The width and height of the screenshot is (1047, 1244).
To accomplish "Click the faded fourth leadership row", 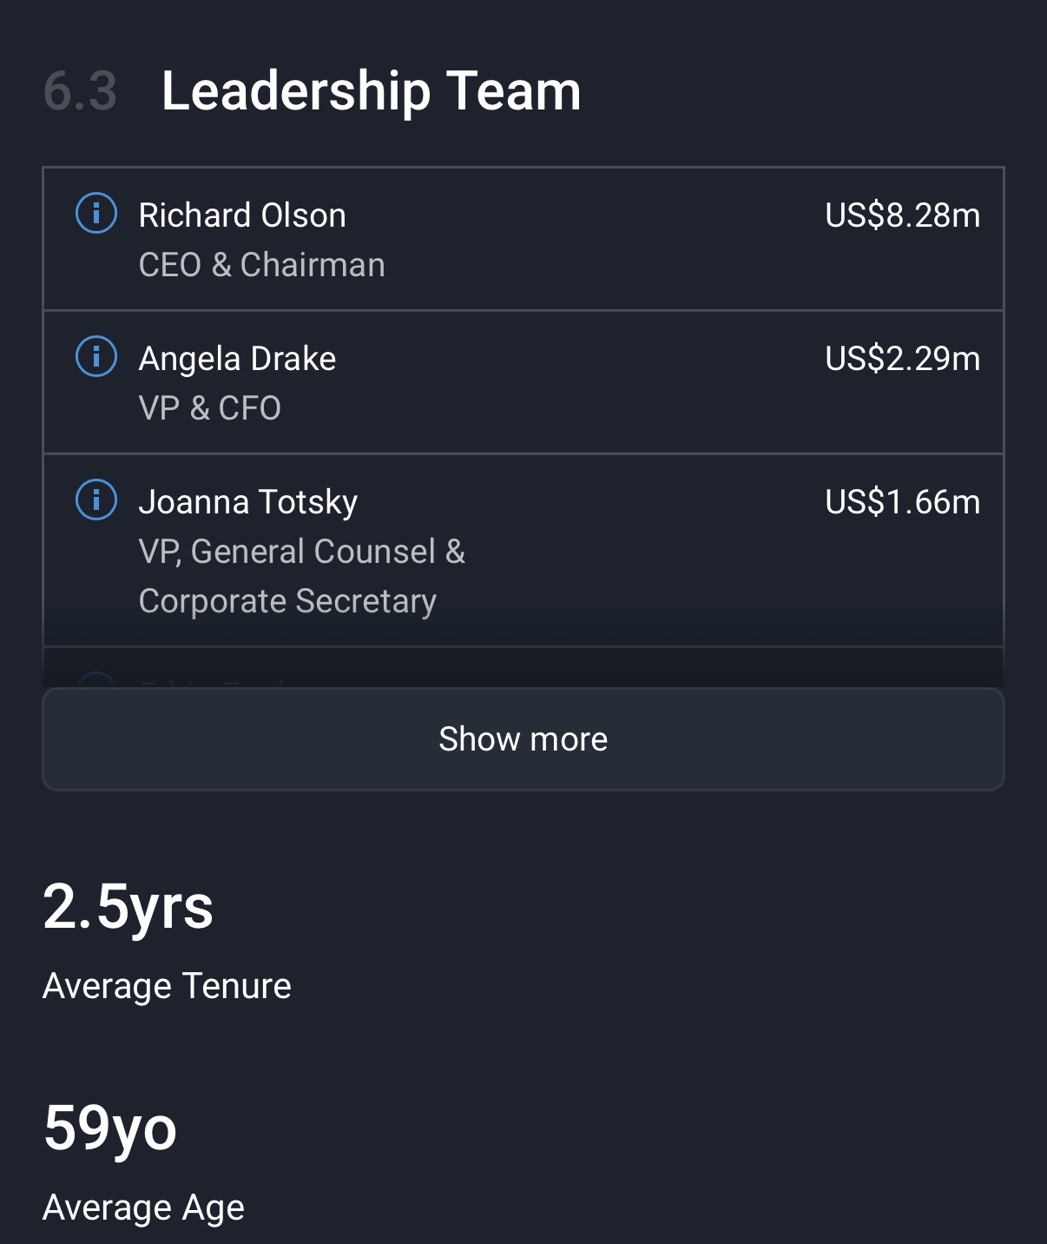I will click(x=523, y=669).
